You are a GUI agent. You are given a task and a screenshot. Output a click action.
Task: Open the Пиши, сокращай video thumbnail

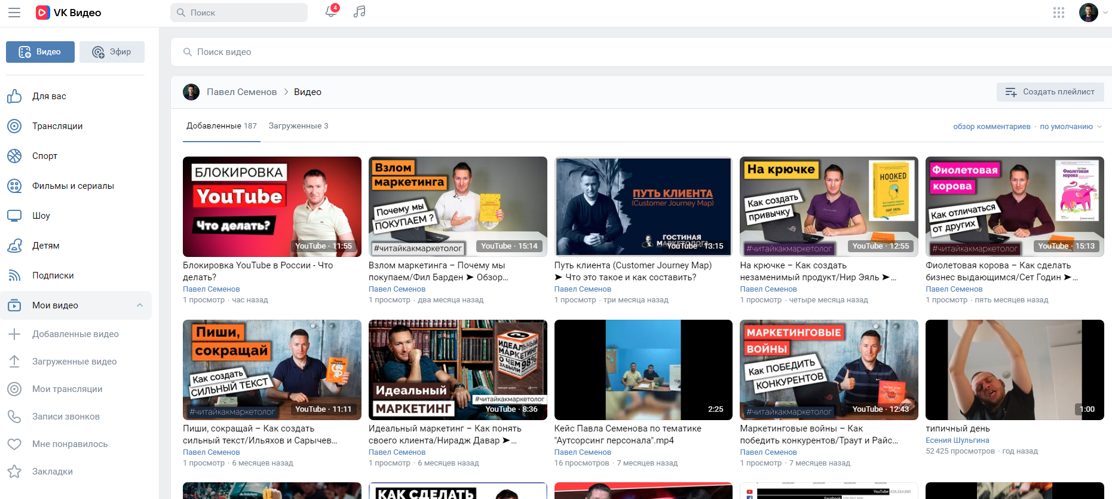tap(272, 370)
